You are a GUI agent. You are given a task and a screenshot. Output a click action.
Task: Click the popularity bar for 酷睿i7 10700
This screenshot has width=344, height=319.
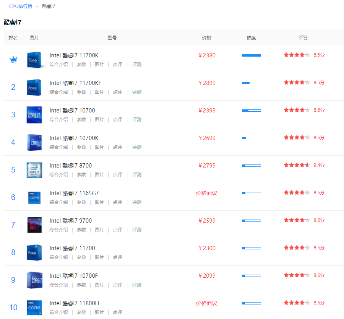click(x=251, y=111)
